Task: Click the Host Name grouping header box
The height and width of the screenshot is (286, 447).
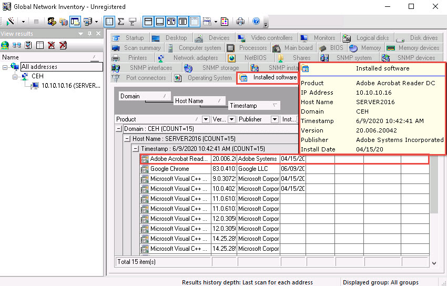Action: pos(199,101)
